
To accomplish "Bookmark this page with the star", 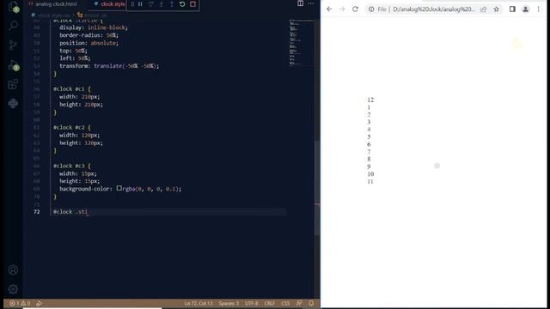I will pos(497,9).
